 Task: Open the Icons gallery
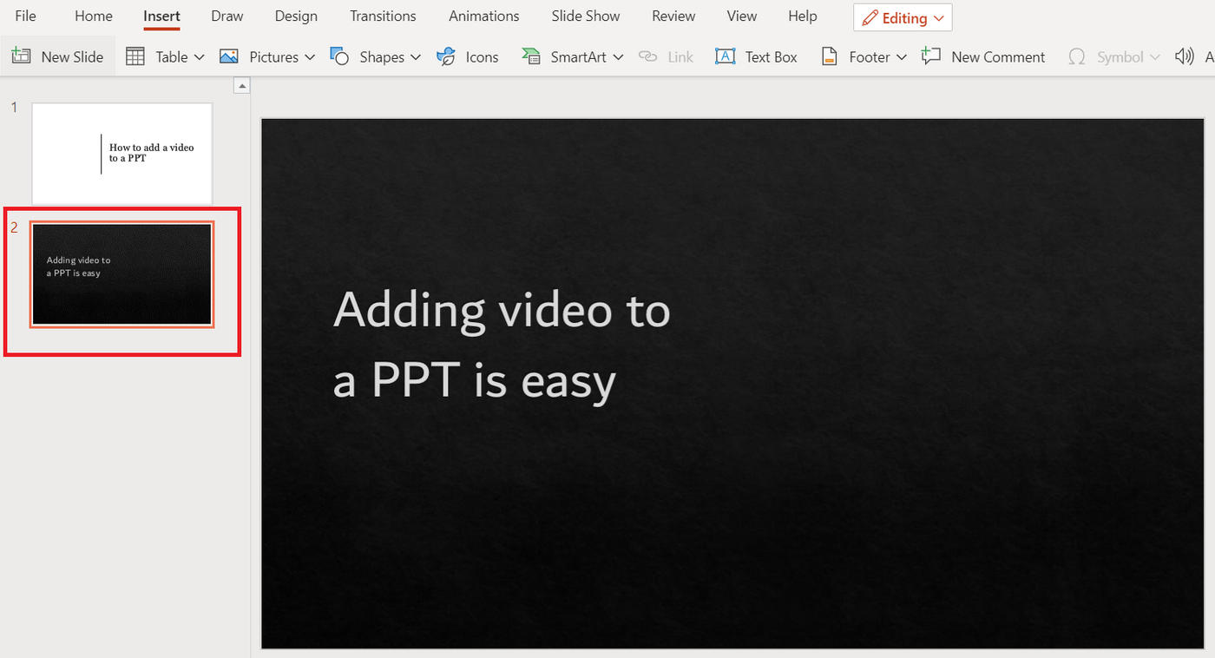click(x=468, y=56)
